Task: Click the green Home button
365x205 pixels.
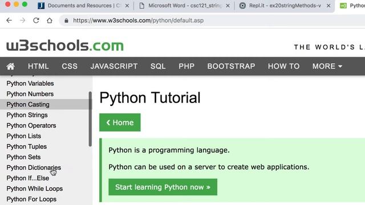Action: (x=120, y=122)
